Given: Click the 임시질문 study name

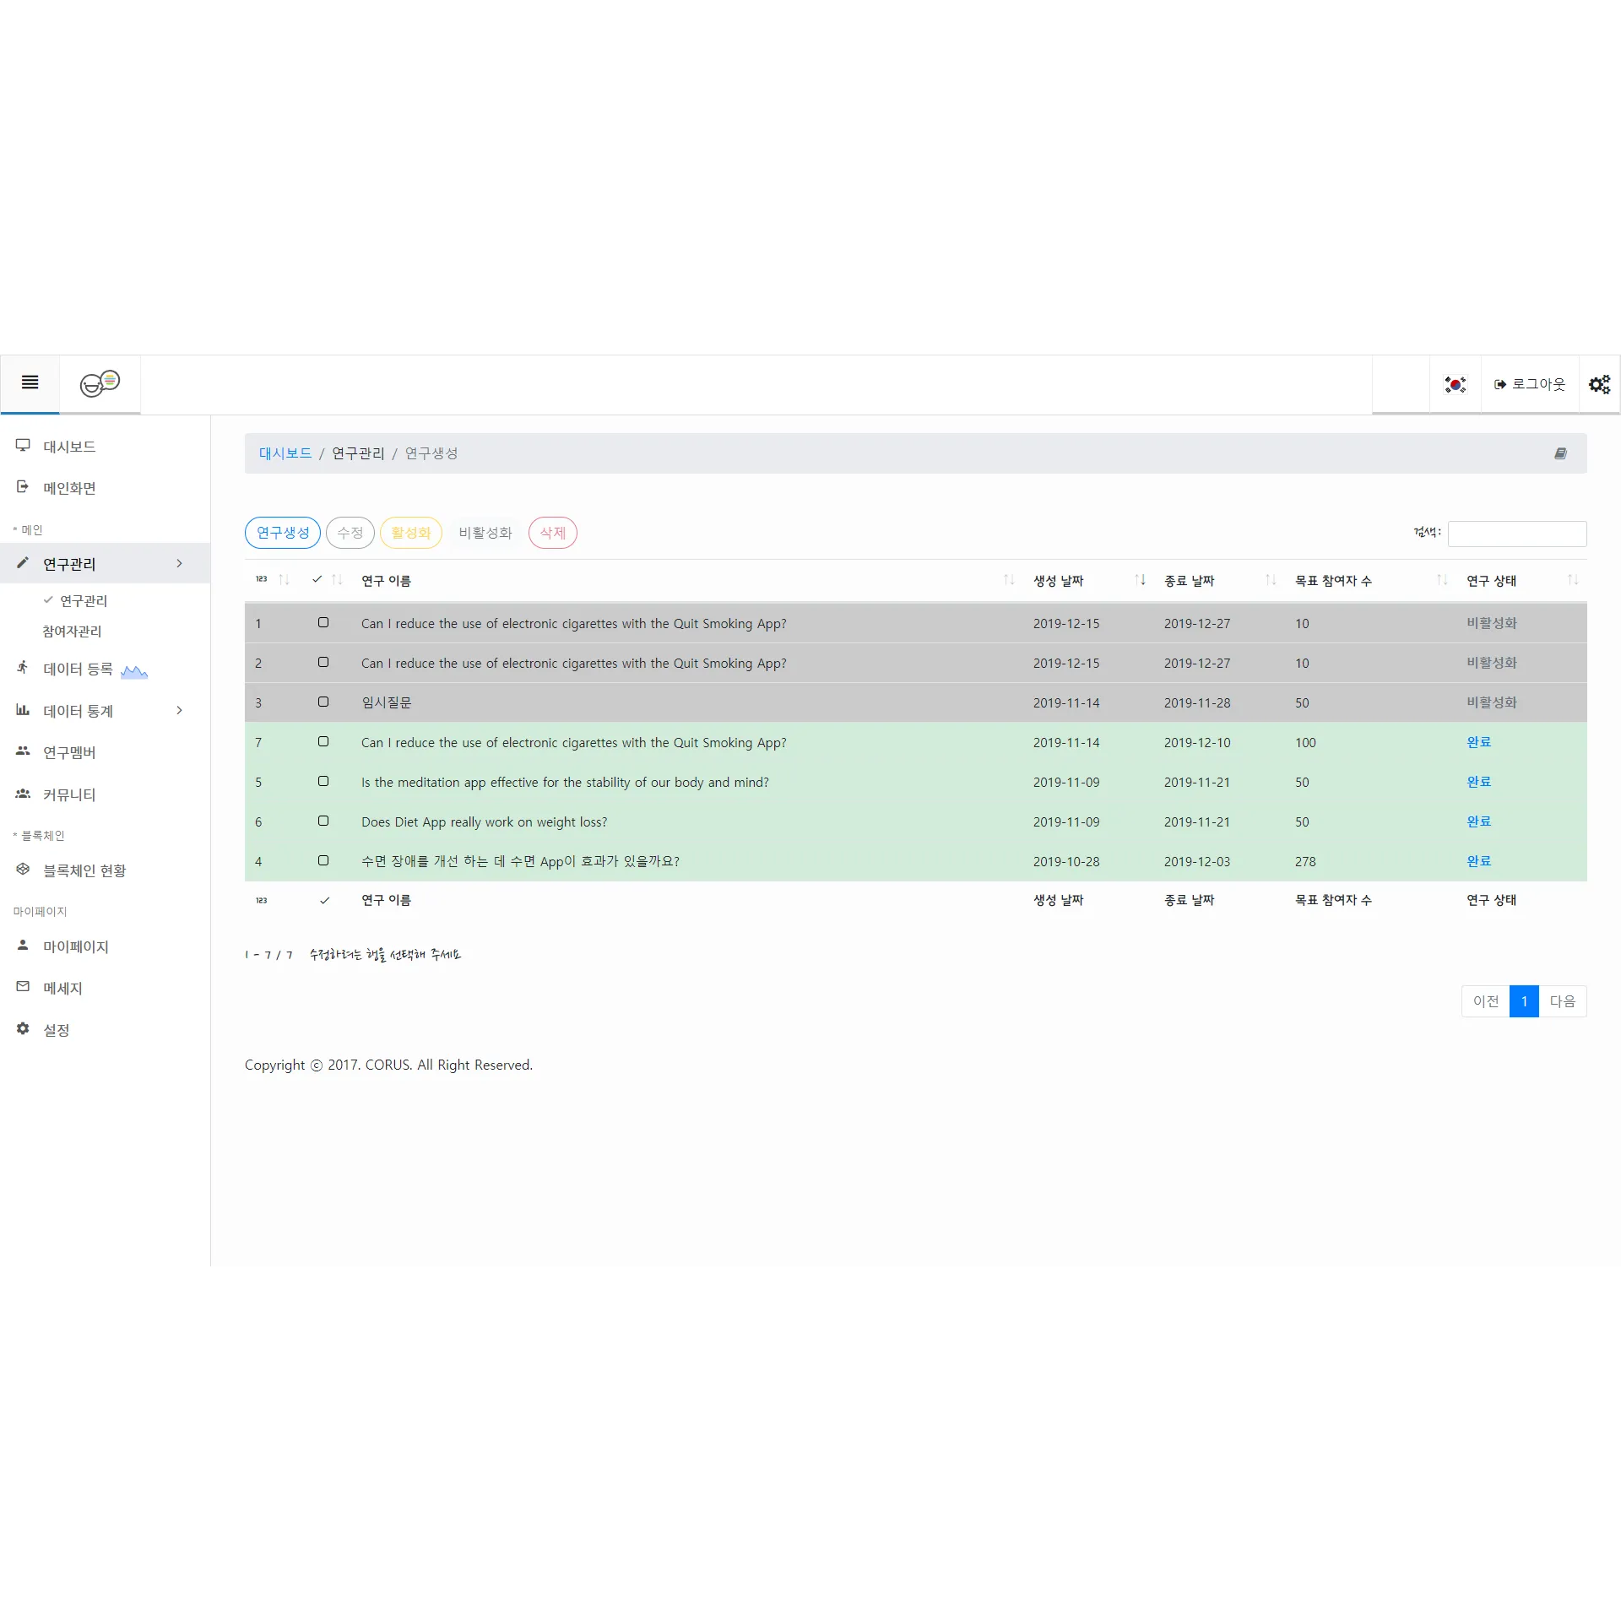Looking at the screenshot, I should click(387, 702).
